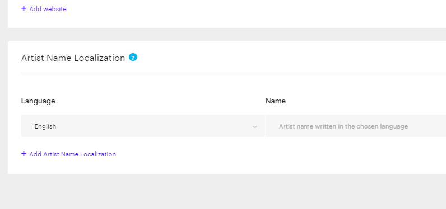
Task: Expand the Language dropdown chevron arrow
Action: (255, 126)
